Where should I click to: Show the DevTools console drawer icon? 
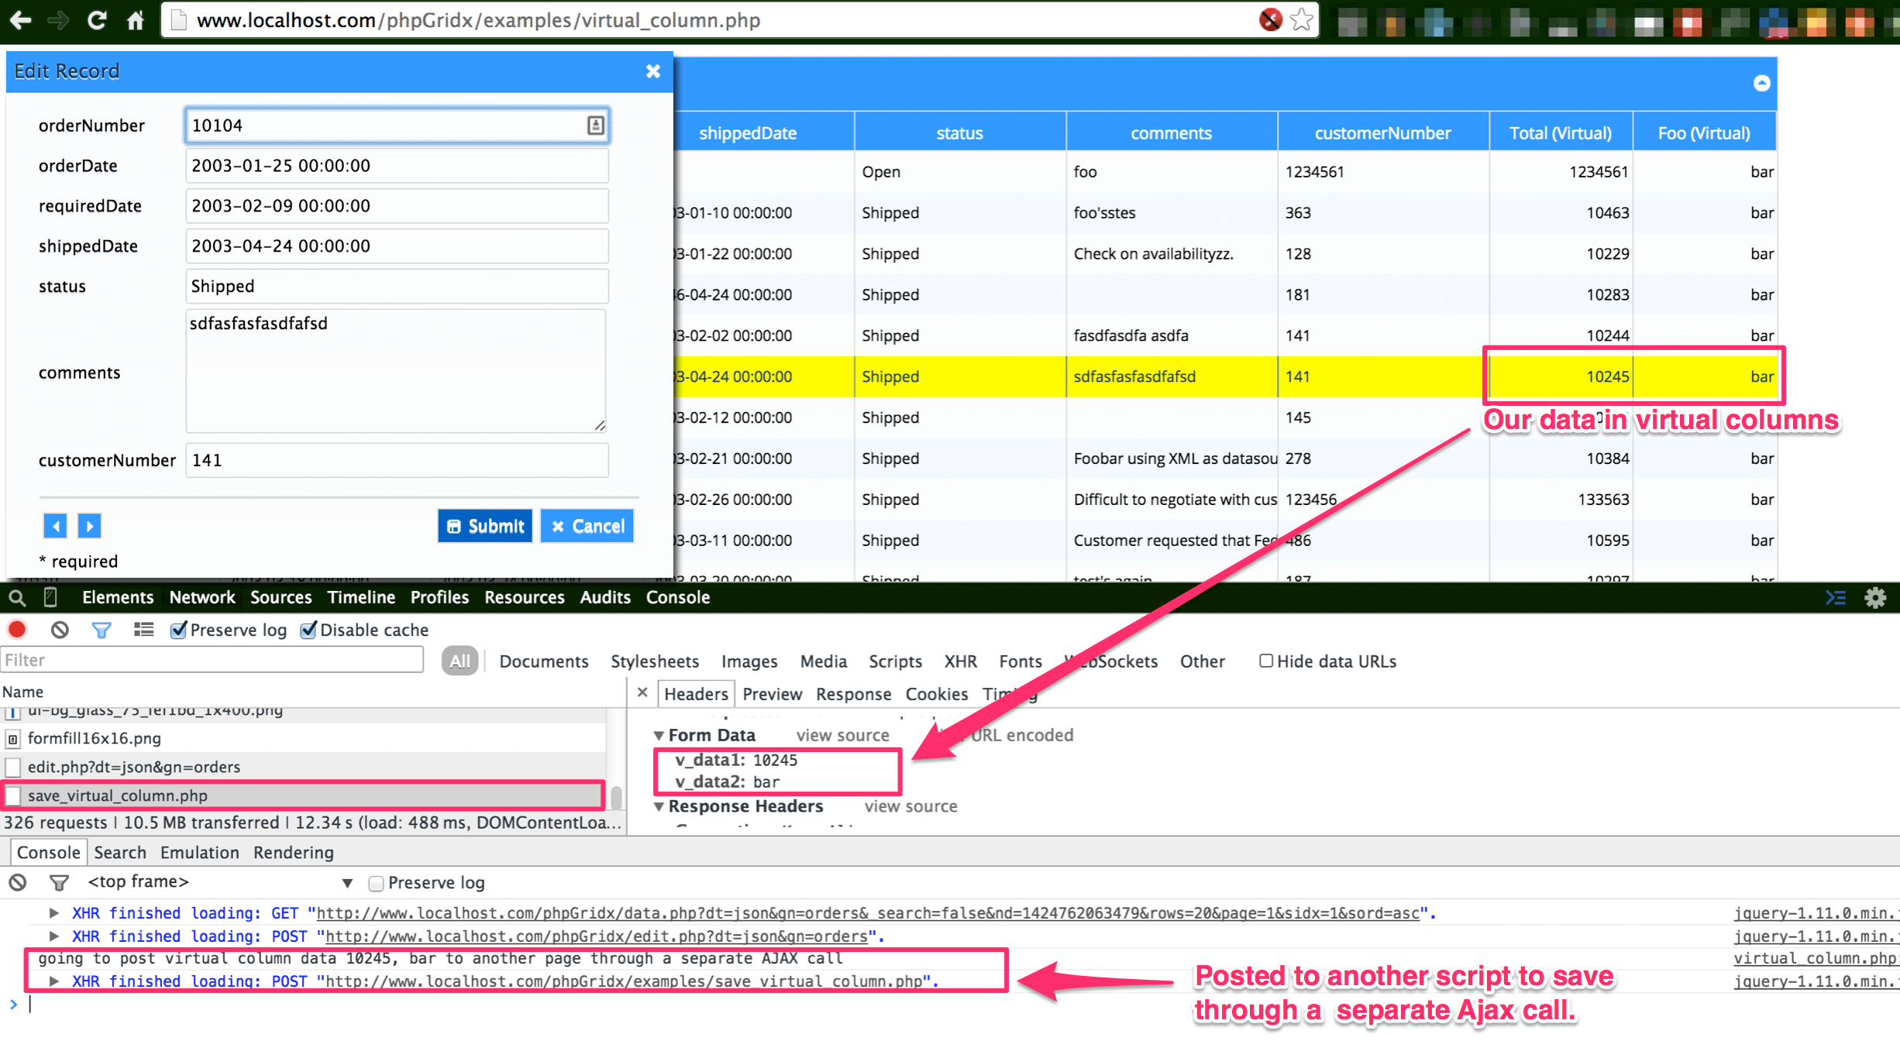point(1836,597)
